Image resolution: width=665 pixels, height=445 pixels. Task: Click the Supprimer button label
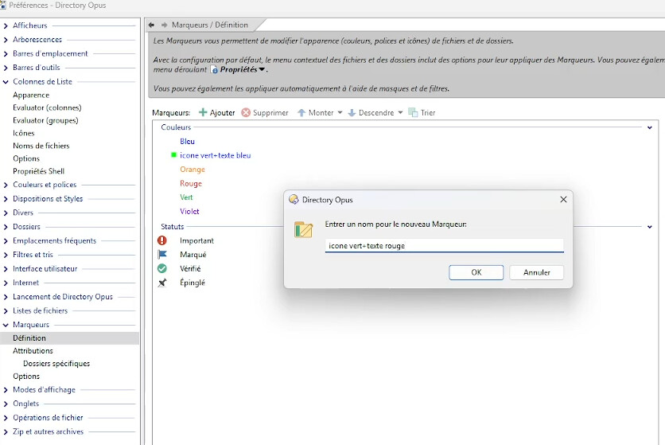click(x=270, y=112)
